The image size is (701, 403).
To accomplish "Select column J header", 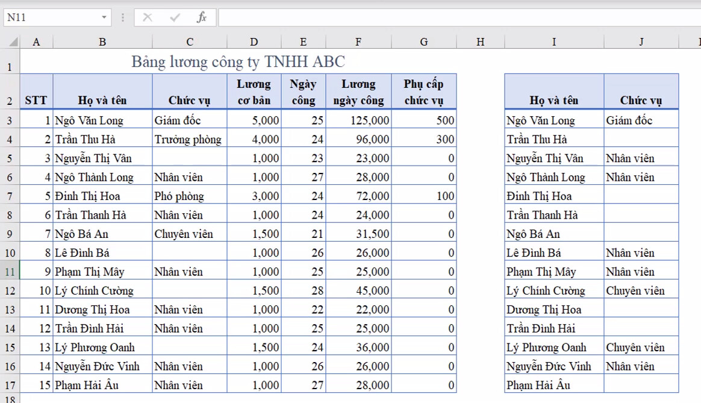I will point(641,42).
